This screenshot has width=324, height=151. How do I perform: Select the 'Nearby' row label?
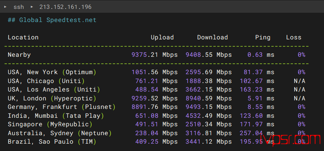click(x=19, y=55)
